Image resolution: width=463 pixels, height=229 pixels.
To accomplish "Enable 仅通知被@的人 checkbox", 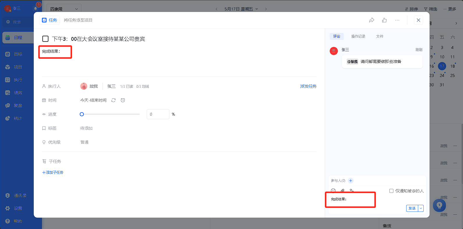I will [x=391, y=191].
